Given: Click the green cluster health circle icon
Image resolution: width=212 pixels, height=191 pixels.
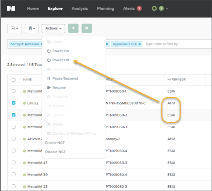Looking at the screenshot, I should coord(154,9).
